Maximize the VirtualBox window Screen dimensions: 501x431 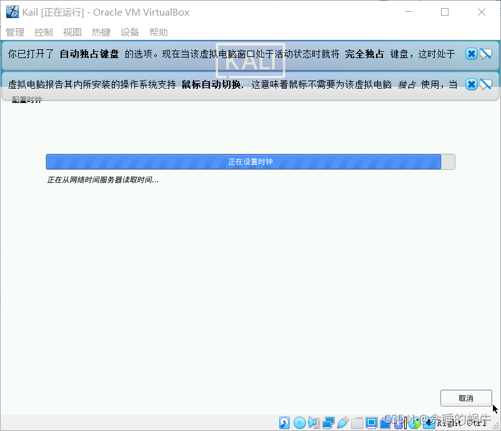coord(445,12)
